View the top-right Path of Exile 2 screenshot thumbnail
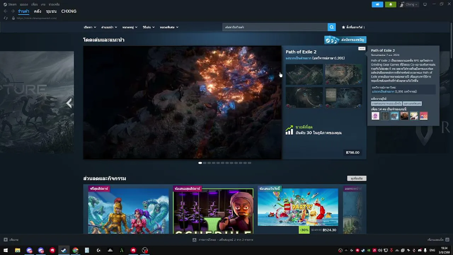Image resolution: width=453 pixels, height=255 pixels. click(x=344, y=74)
